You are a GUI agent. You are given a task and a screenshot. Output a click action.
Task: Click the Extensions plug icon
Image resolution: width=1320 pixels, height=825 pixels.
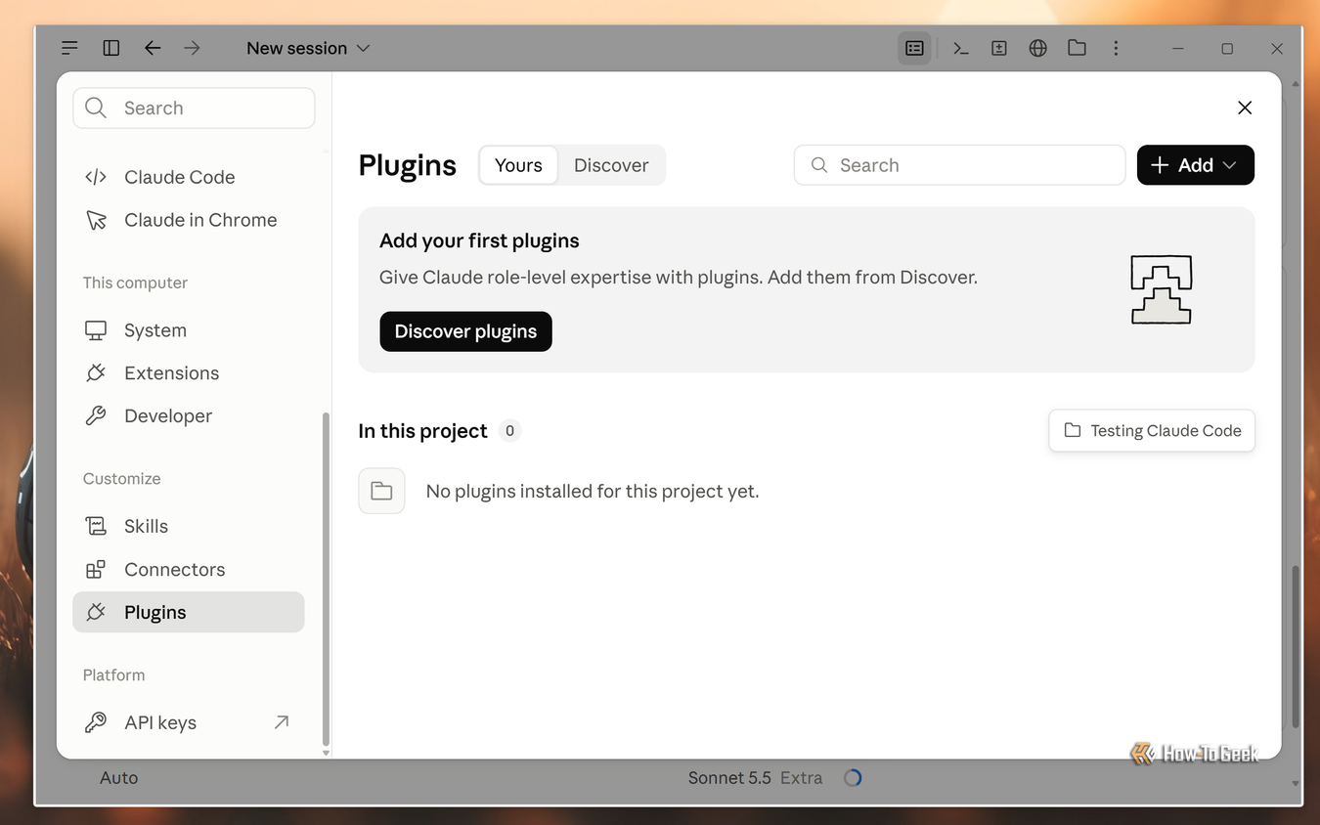point(96,373)
